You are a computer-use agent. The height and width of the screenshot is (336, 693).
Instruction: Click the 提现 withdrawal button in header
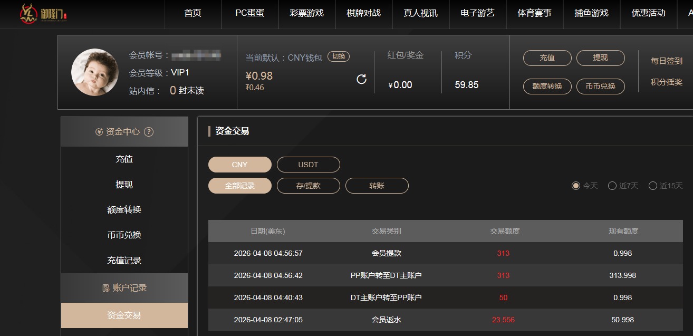pos(601,58)
